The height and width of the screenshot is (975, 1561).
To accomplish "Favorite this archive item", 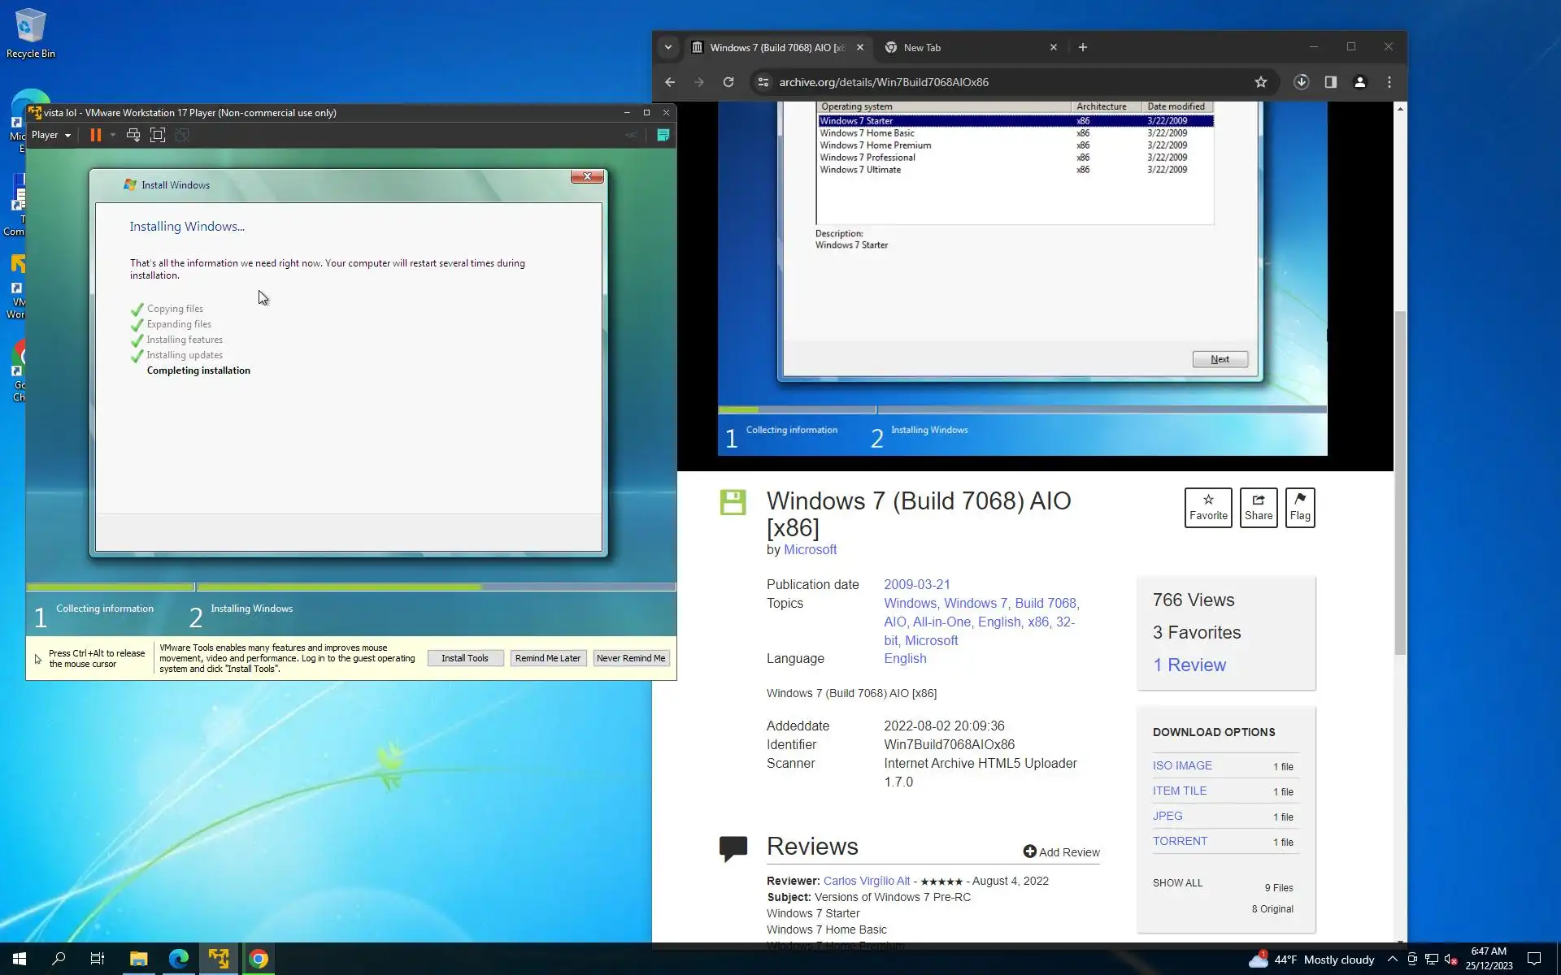I will pyautogui.click(x=1207, y=507).
